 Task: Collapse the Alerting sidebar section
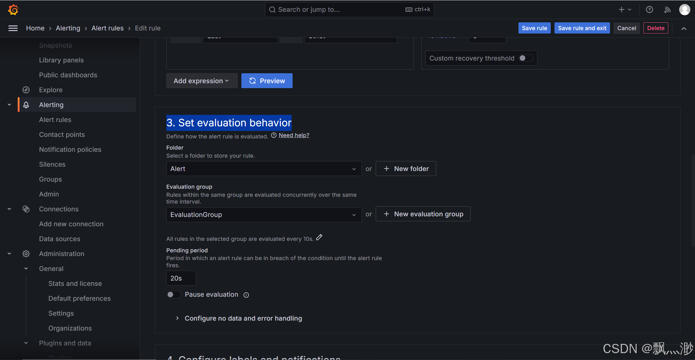tap(9, 105)
